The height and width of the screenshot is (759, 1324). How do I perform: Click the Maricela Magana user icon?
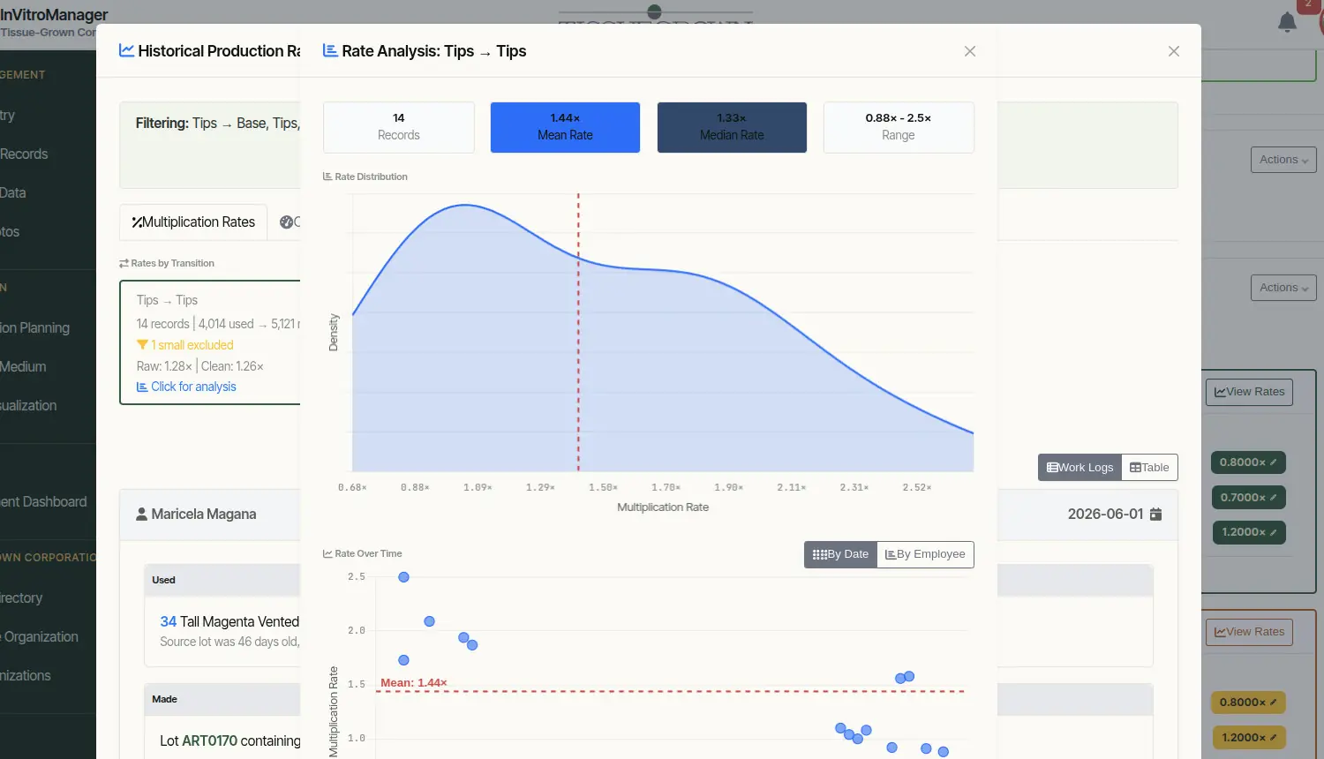point(141,514)
